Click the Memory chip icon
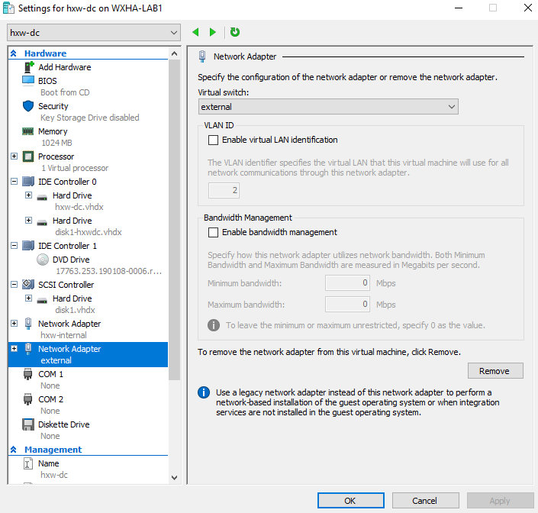The width and height of the screenshot is (538, 513). 28,131
